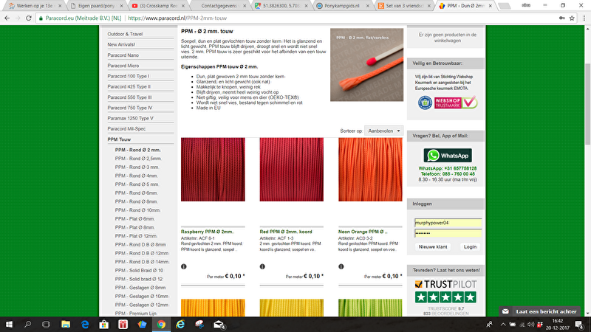
Task: Open the Neon Orange PPM rope thumbnail
Action: pos(370,170)
